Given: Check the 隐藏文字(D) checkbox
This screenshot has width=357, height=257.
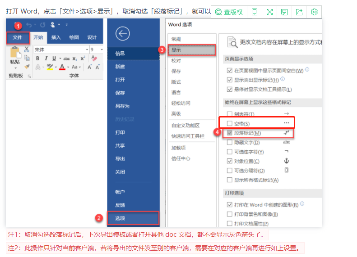Looking at the screenshot, I should tap(229, 142).
